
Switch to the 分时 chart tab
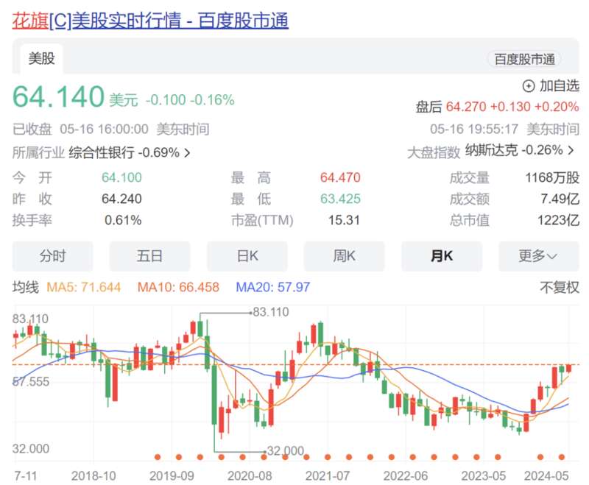[52, 256]
